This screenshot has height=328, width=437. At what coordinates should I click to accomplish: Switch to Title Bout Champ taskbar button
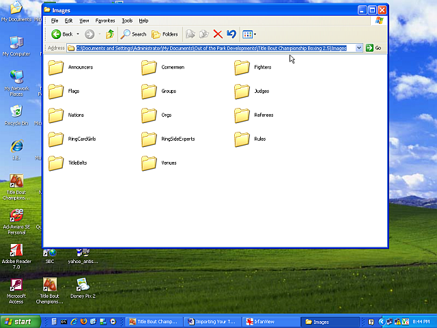(154, 322)
